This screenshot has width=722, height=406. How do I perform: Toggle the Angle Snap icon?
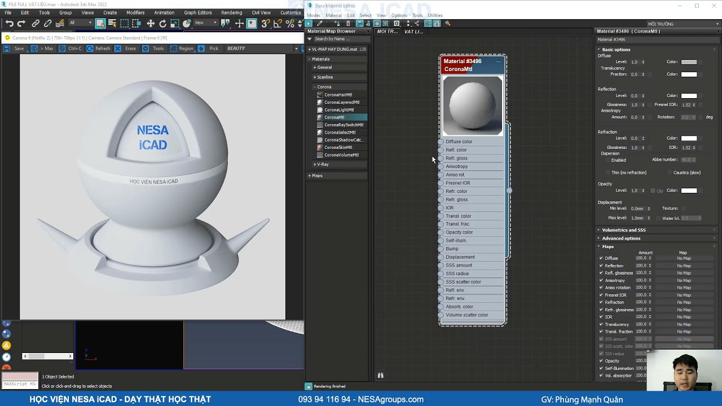(278, 24)
